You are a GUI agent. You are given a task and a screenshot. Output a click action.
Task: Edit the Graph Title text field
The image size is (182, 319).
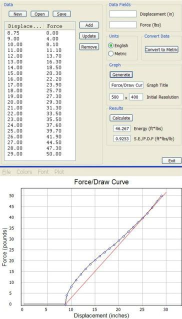click(x=126, y=85)
